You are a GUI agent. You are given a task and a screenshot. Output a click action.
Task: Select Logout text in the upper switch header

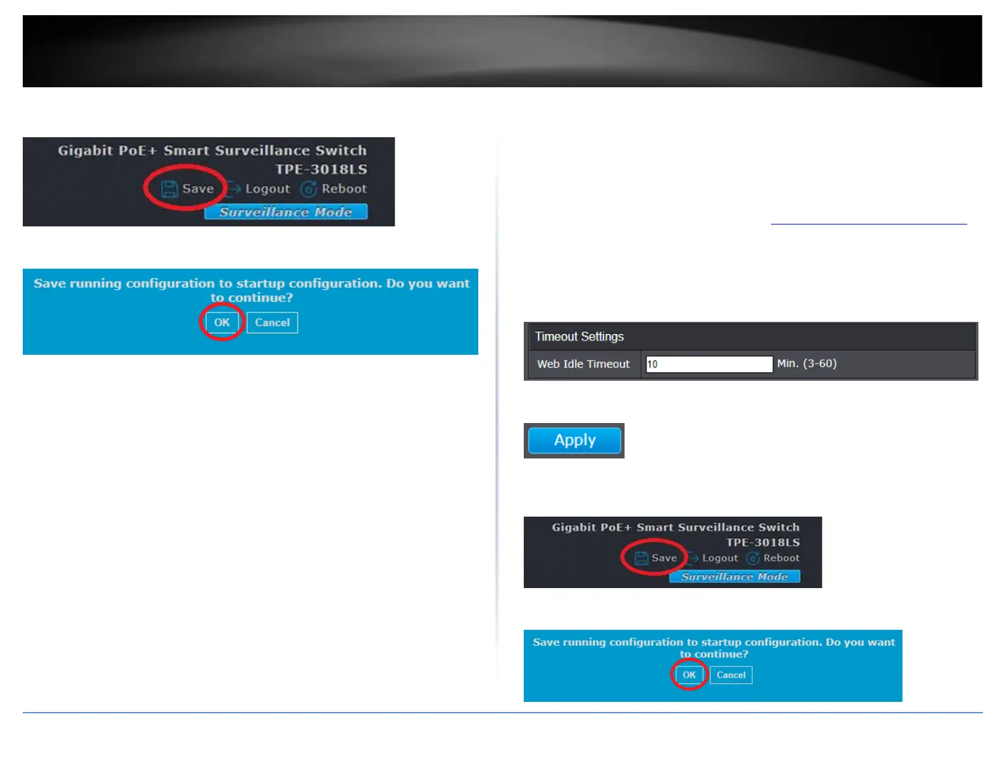(x=268, y=189)
